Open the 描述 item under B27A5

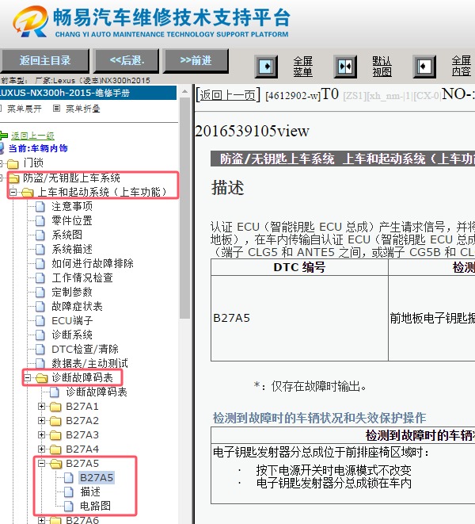[90, 492]
